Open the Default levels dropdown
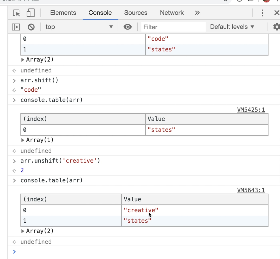The width and height of the screenshot is (280, 259). point(232,27)
